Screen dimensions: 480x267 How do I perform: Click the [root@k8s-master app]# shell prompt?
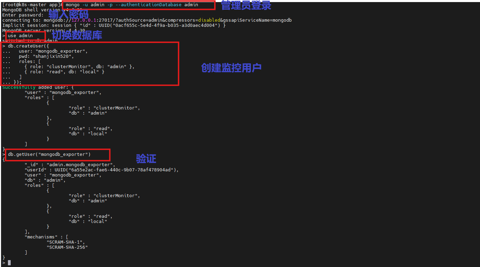(32, 5)
